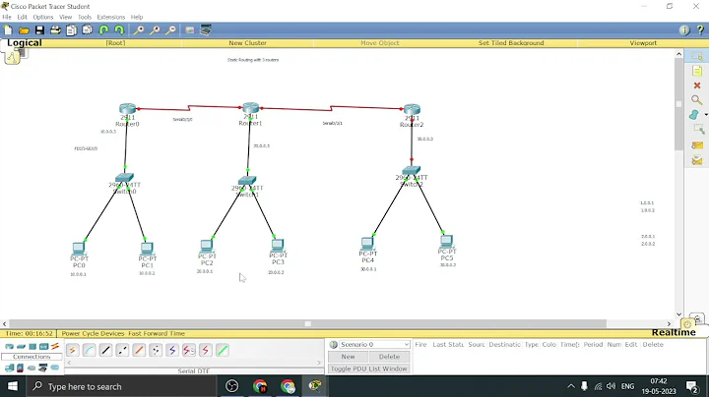Image resolution: width=709 pixels, height=397 pixels.
Task: Expand the Draw Polygon tool arrow
Action: [x=706, y=115]
